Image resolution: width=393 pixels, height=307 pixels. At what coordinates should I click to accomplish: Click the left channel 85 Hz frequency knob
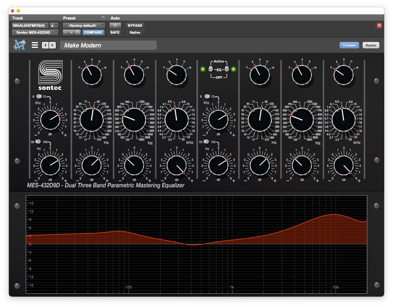(x=92, y=119)
